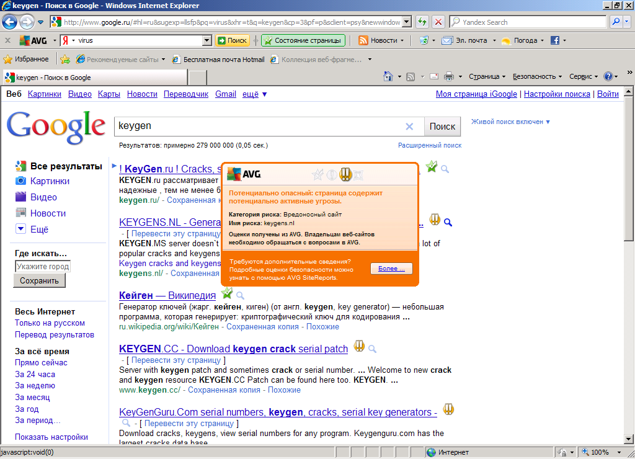The height and width of the screenshot is (459, 635).
Task: Open Переводчик in top navbar
Action: 186,94
